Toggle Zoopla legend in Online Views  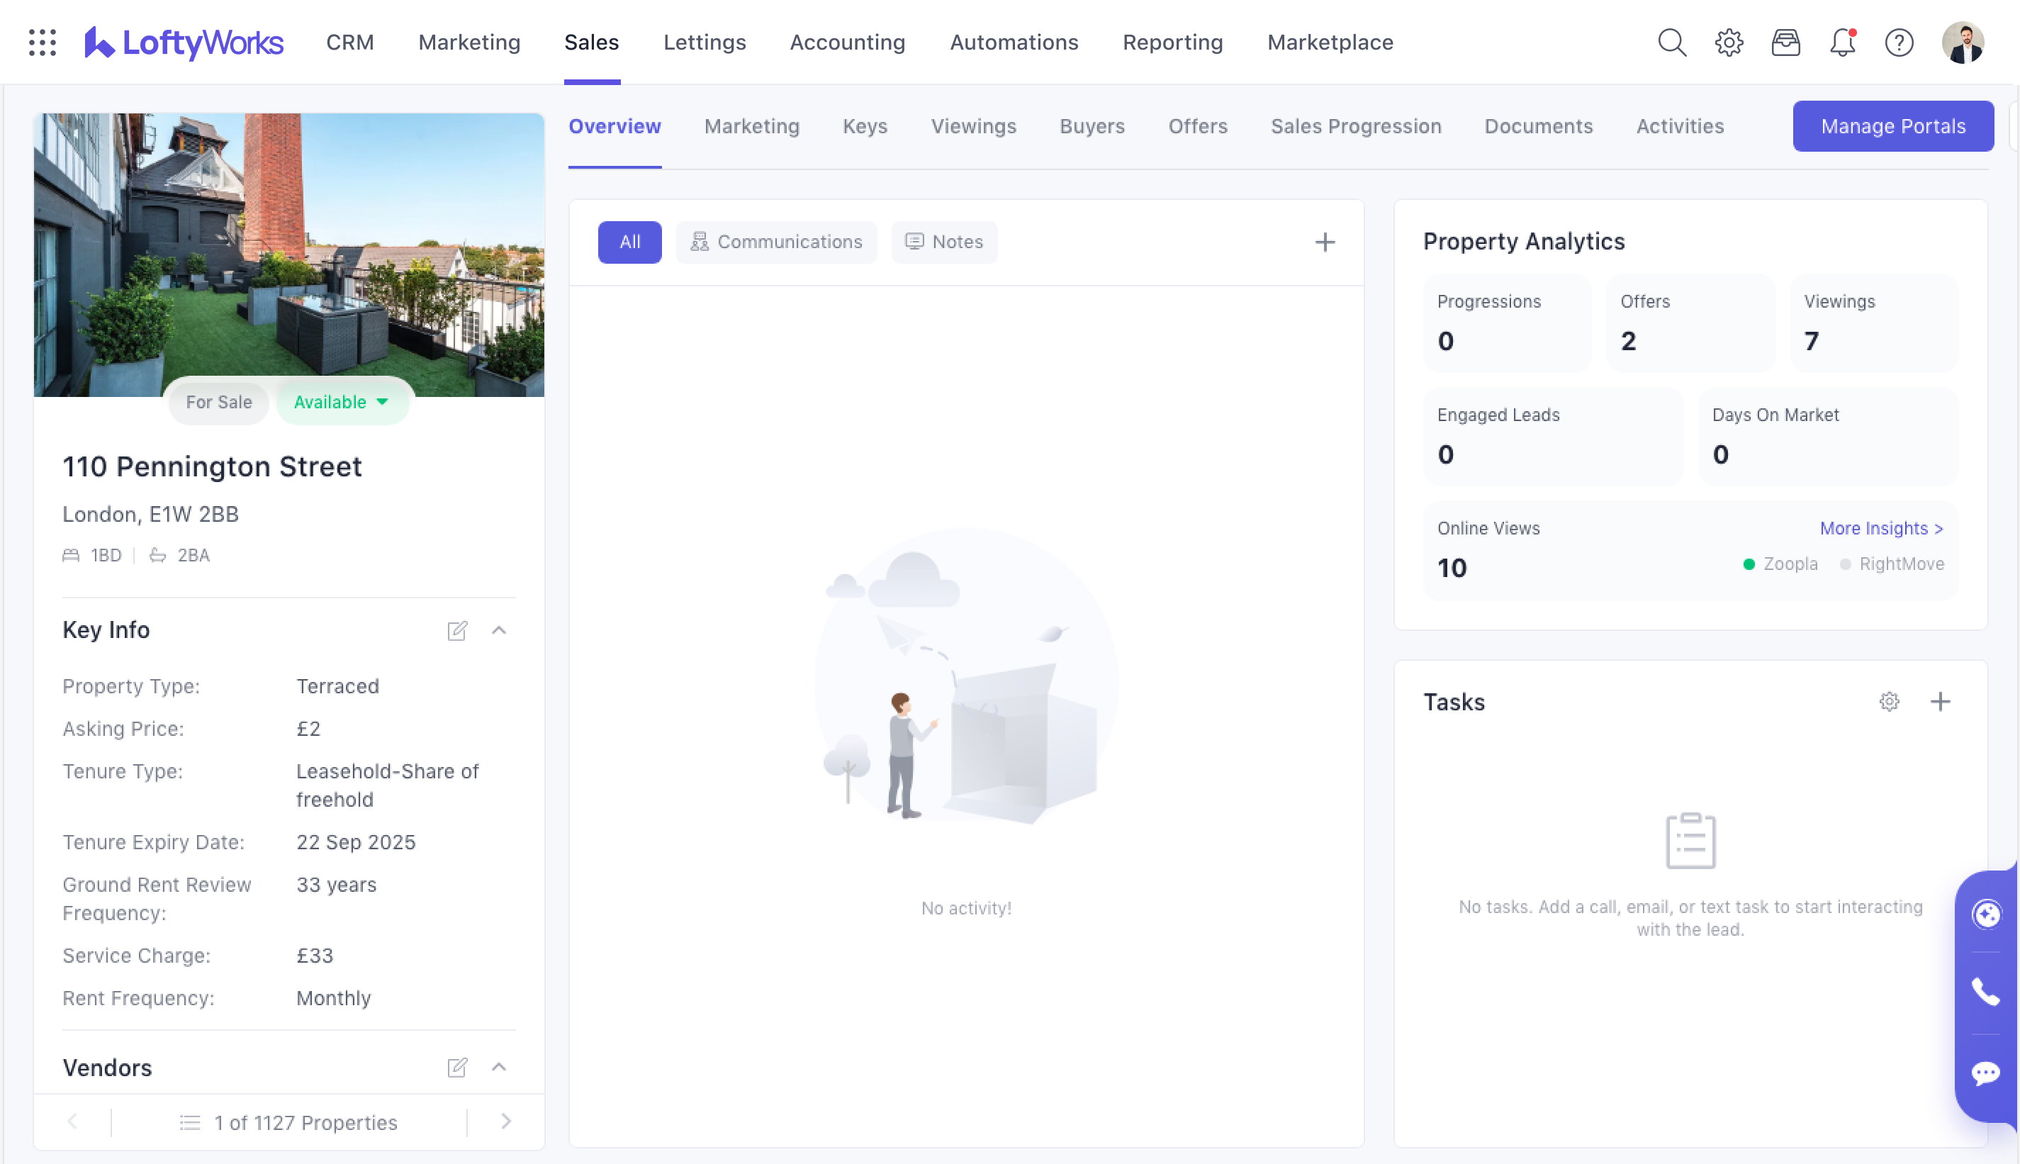1780,564
